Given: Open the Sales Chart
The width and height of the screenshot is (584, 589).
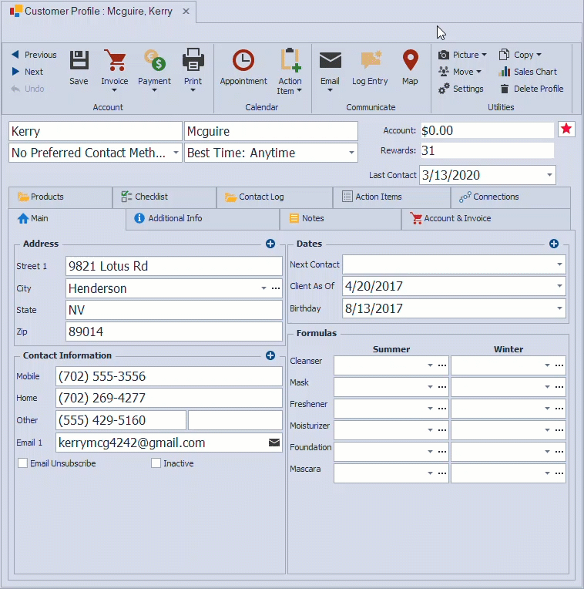Looking at the screenshot, I should (x=528, y=72).
